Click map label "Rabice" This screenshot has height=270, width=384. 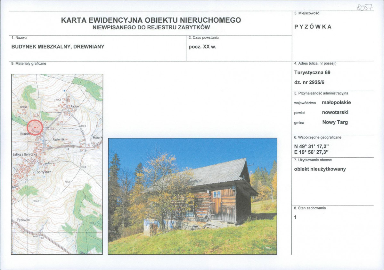point(75,107)
